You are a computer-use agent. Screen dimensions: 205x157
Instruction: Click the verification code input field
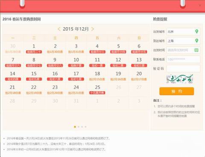[183, 69]
